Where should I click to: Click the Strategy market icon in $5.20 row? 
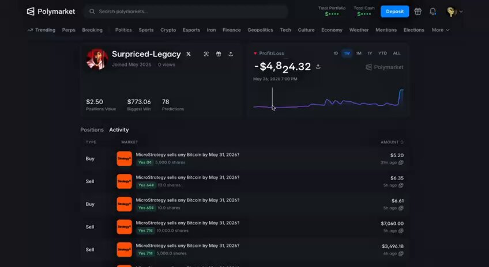(124, 158)
